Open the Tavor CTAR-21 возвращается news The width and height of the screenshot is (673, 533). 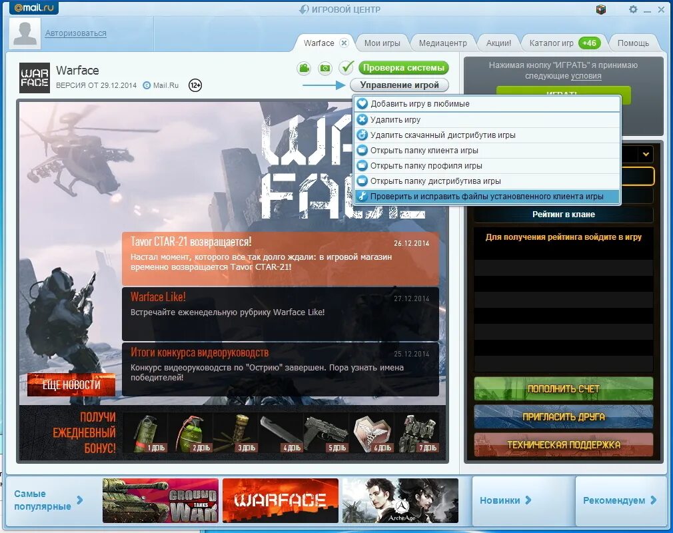tap(281, 259)
